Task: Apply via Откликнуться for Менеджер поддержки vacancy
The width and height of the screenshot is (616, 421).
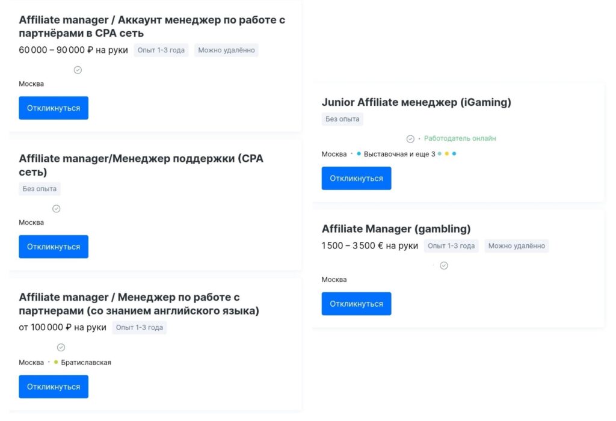Action: (x=54, y=247)
